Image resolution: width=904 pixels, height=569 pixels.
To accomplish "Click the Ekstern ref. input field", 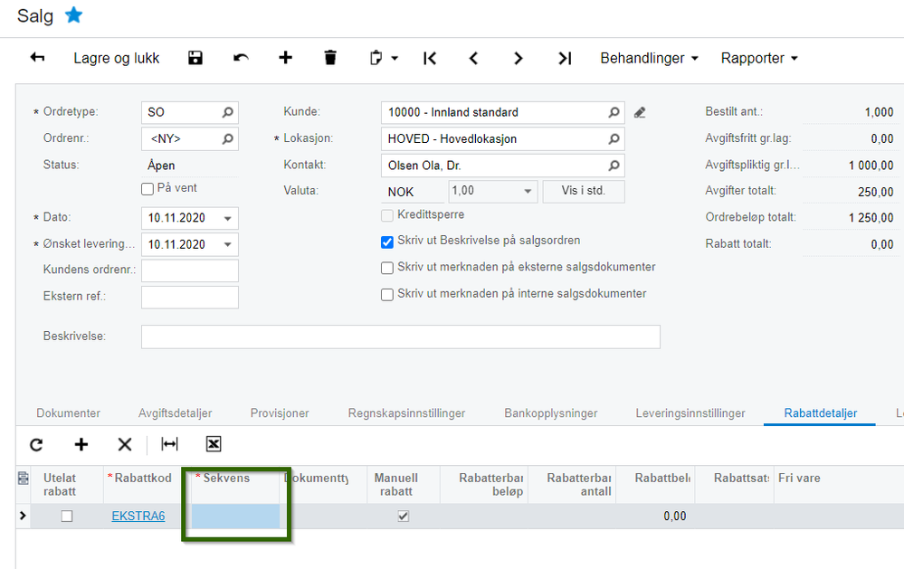I will (x=190, y=298).
